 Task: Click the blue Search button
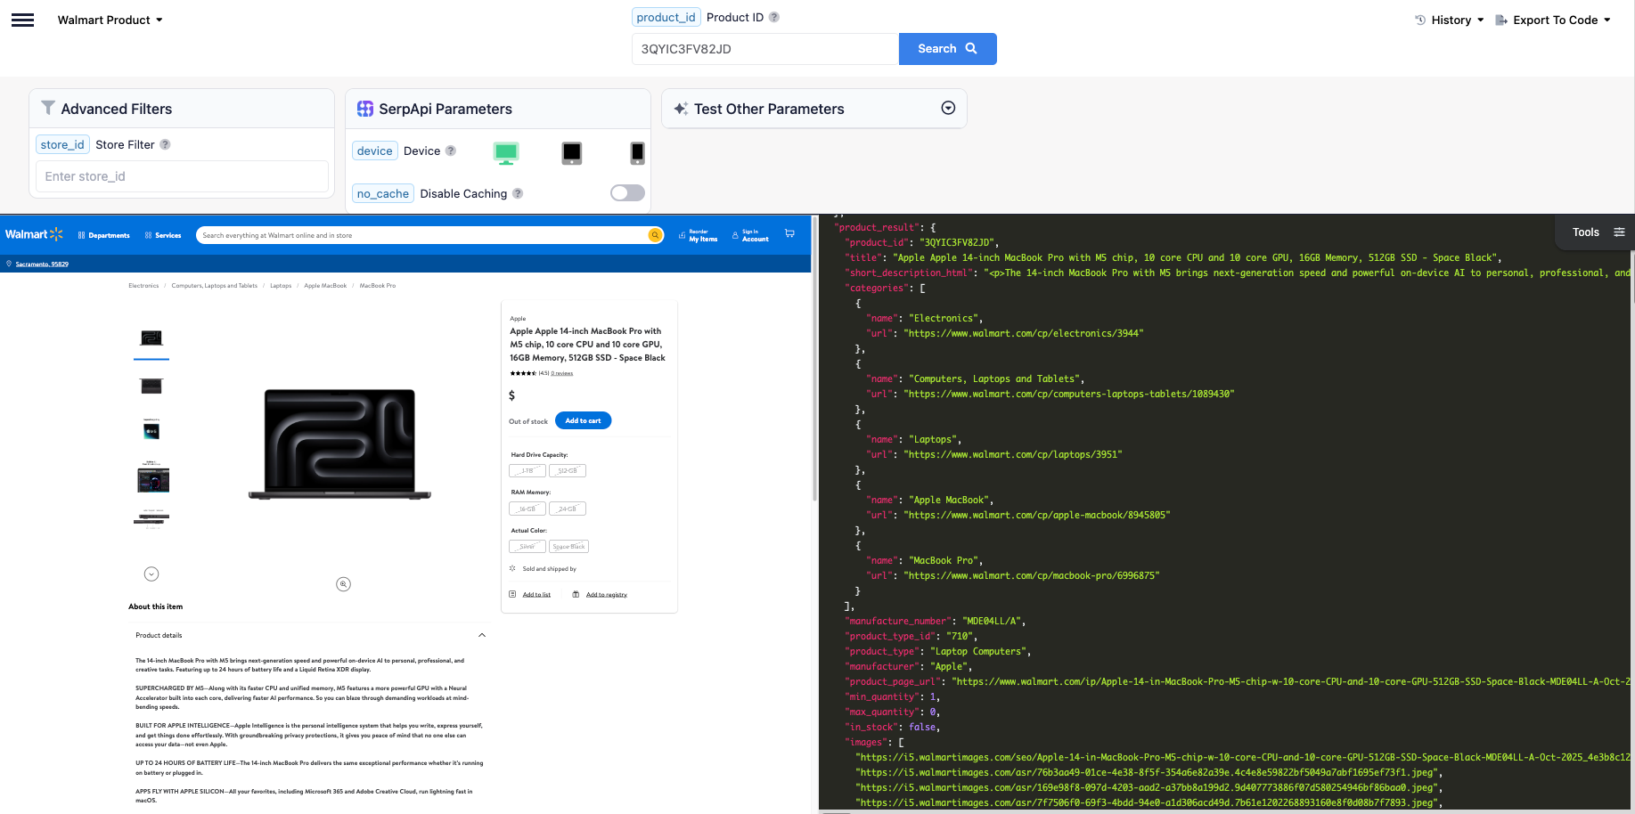pos(947,49)
